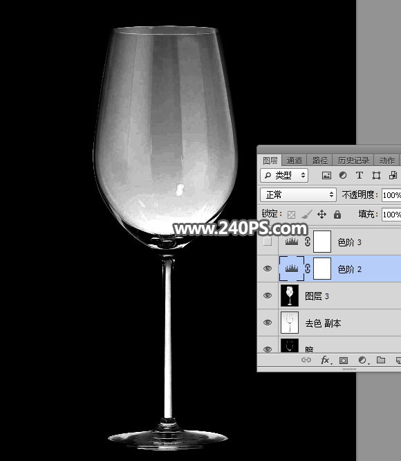Lock all padlock icon

click(337, 215)
